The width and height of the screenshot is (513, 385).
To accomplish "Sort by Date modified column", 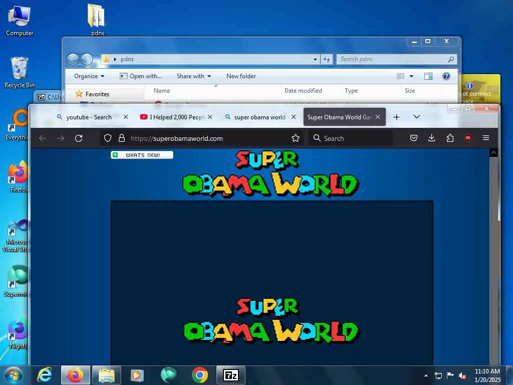I will [303, 91].
